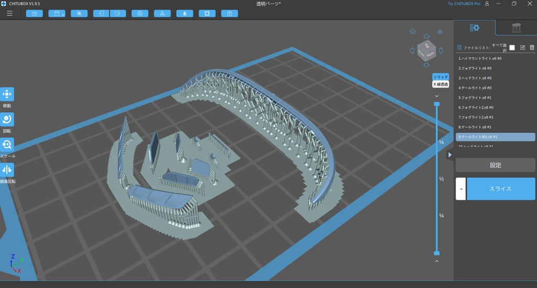Screen dimensions: 537x288
Task: Click the Top face of view cube
Action: (427, 45)
